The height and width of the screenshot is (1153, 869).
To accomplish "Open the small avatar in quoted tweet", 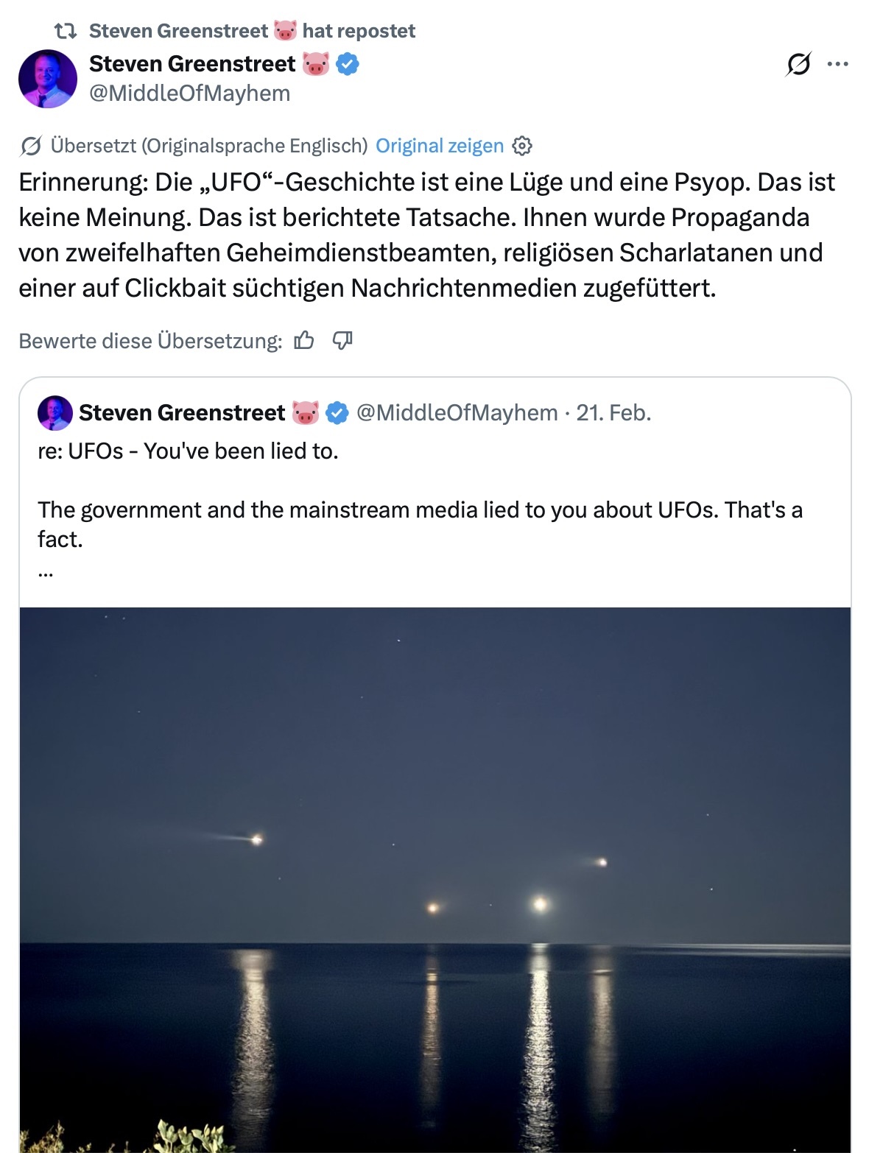I will coord(55,413).
